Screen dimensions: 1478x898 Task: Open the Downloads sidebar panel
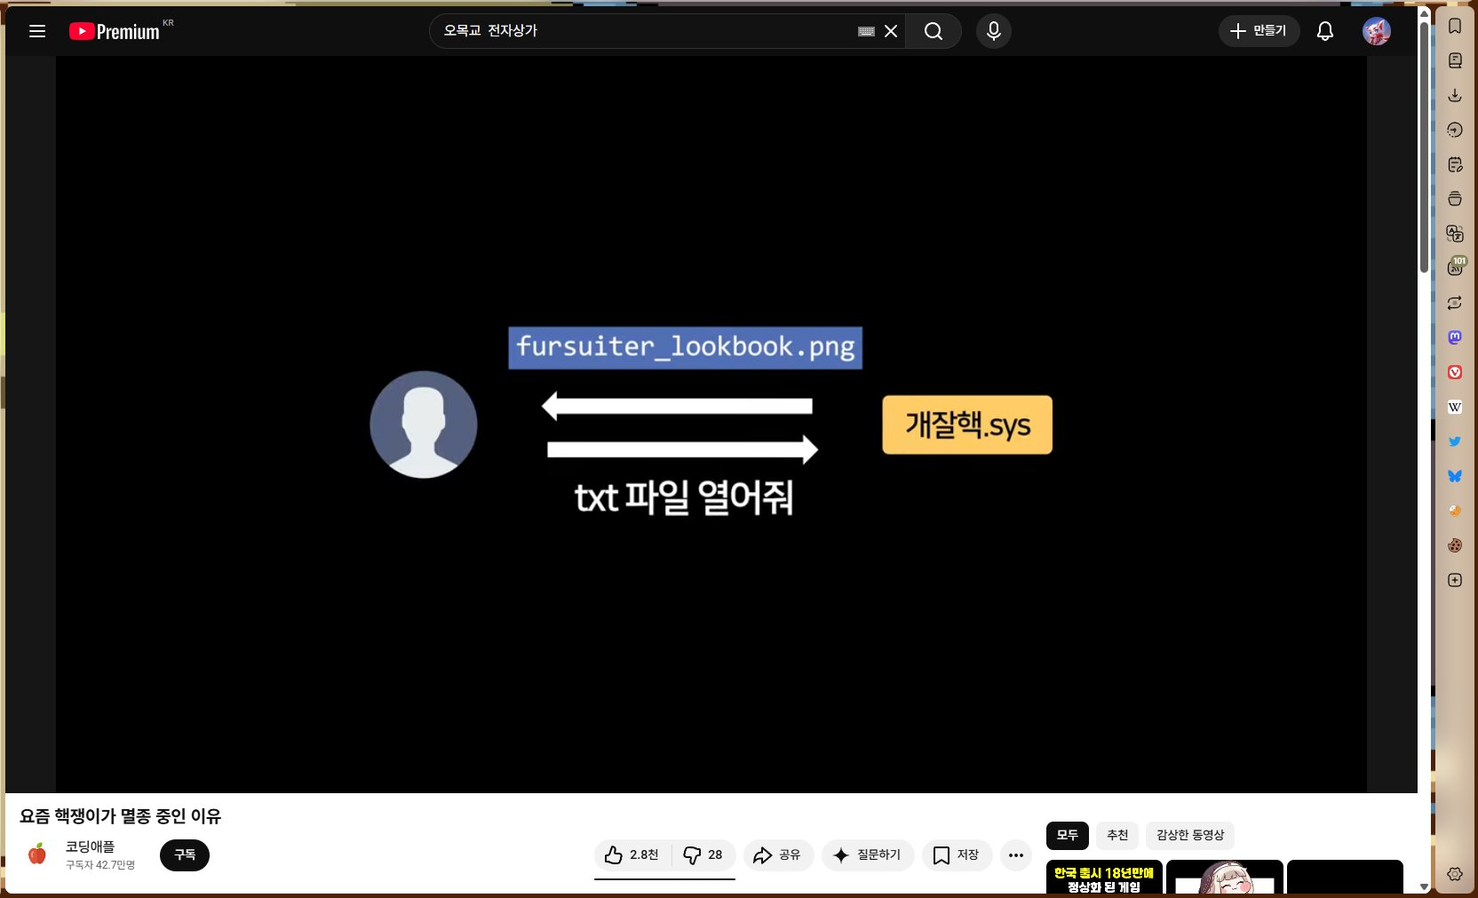pos(1454,95)
